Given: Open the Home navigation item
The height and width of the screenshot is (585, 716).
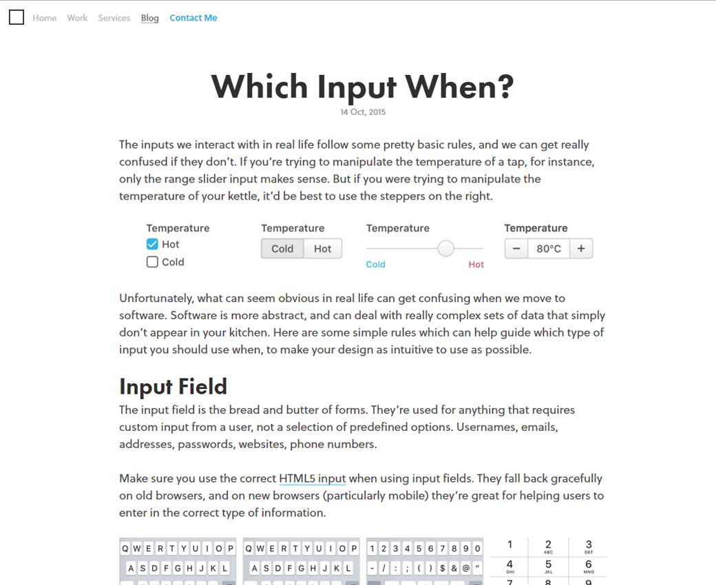Looking at the screenshot, I should [x=45, y=18].
